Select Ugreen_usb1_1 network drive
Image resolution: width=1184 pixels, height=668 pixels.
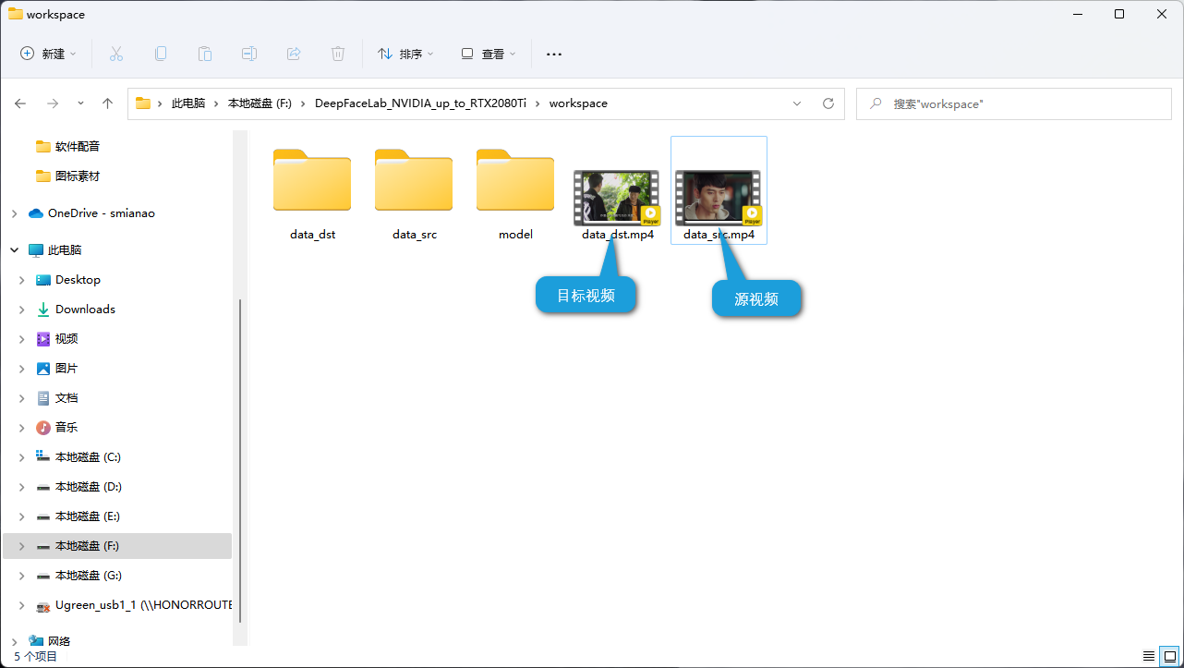[x=134, y=604]
